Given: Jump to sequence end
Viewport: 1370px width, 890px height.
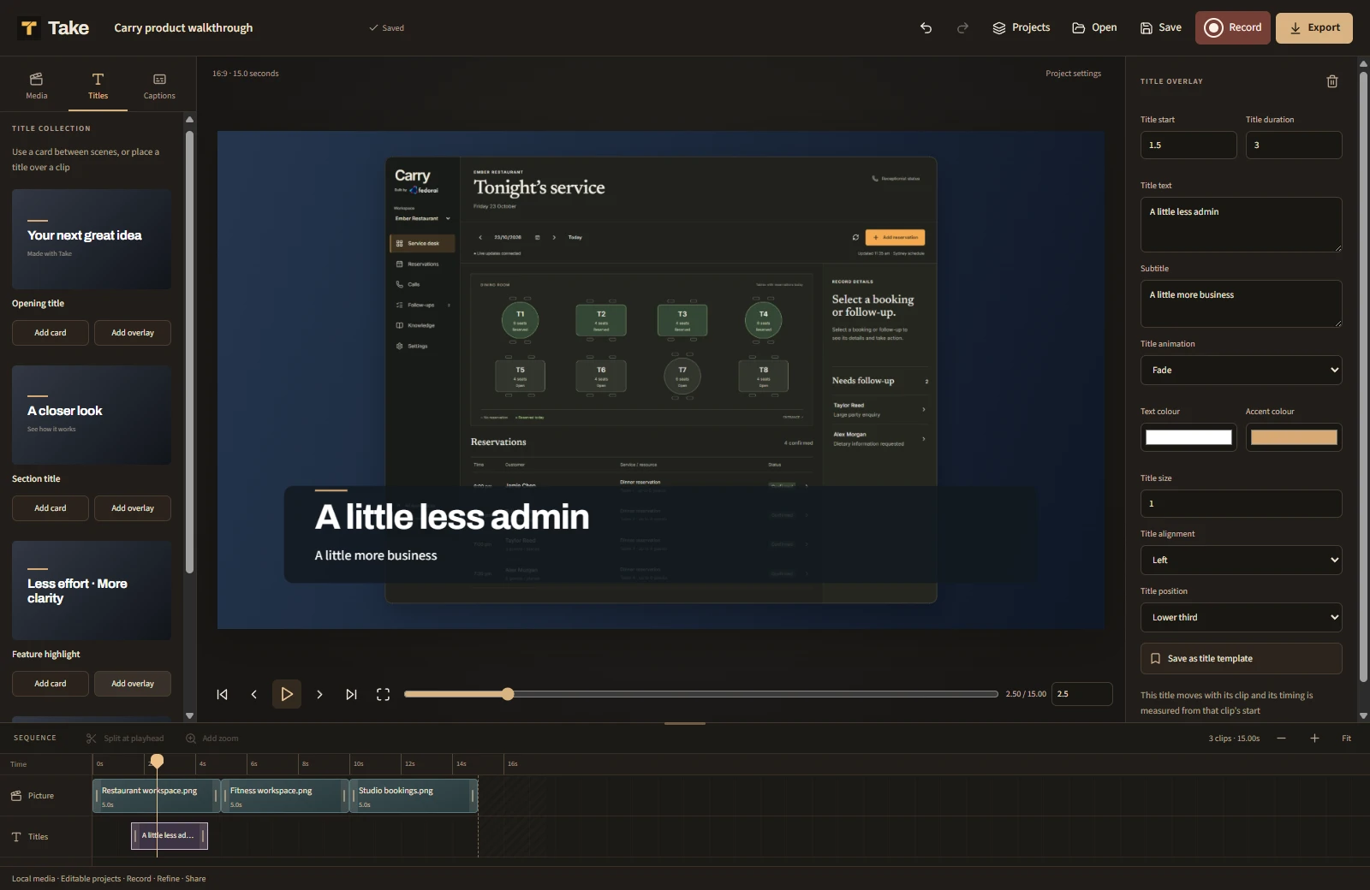Looking at the screenshot, I should pyautogui.click(x=351, y=694).
